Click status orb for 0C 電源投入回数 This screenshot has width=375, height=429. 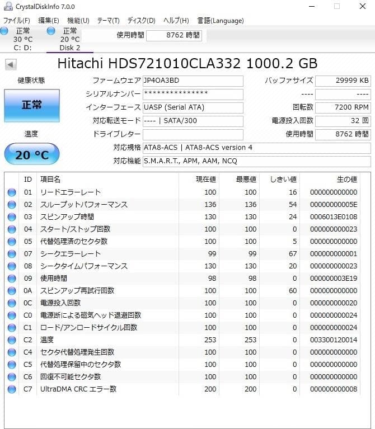point(12,303)
